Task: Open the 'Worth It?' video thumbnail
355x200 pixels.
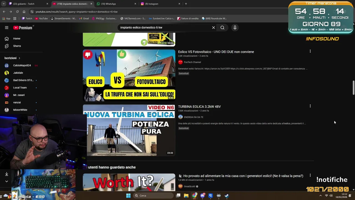Action: point(129,182)
